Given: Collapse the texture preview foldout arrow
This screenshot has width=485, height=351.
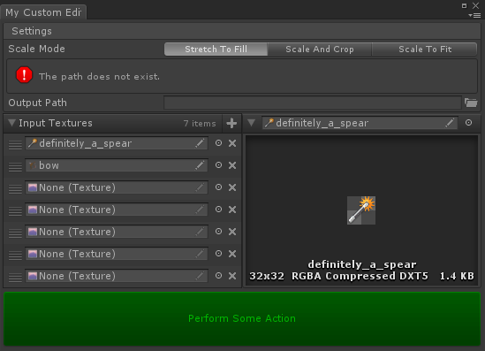Looking at the screenshot, I should click(251, 123).
